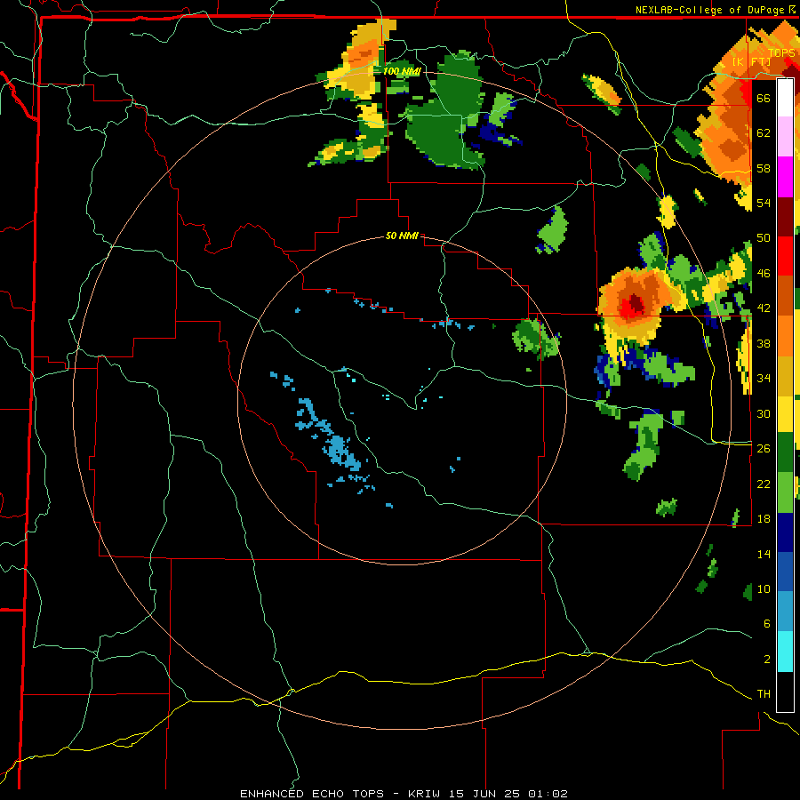Click the '6' legend value
800x800 pixels.
767,623
